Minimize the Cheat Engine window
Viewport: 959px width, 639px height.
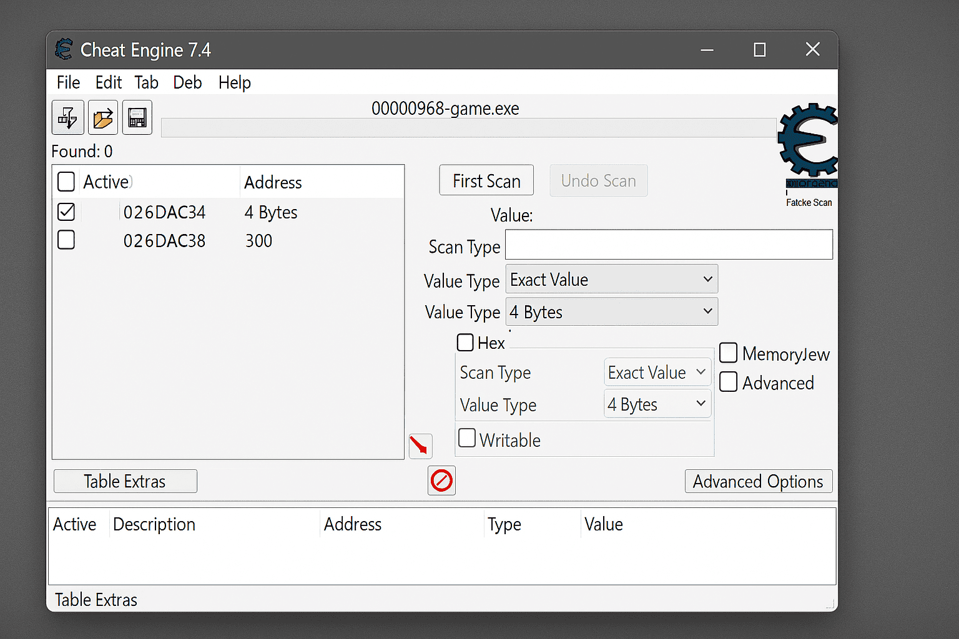point(707,50)
